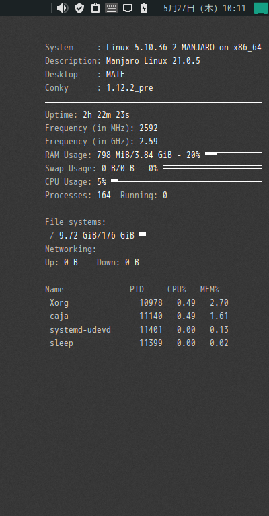269x516 pixels.
Task: Click the 'Down: 0 B' network value
Action: (x=118, y=263)
